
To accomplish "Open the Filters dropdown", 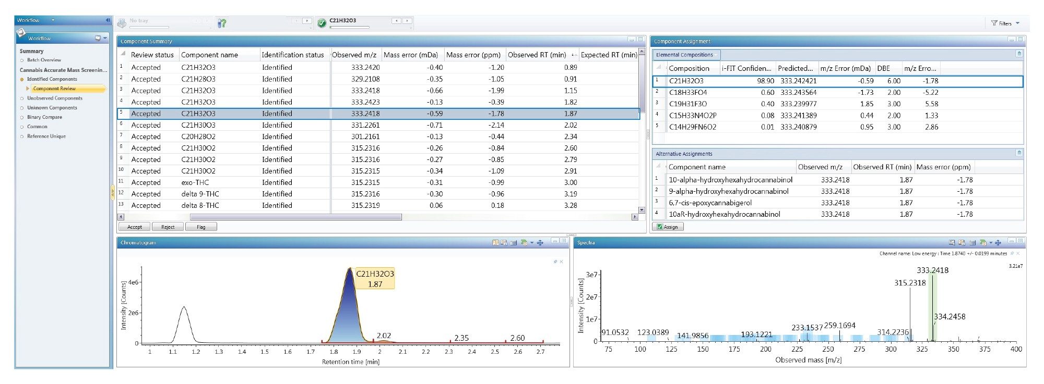I will (1005, 23).
